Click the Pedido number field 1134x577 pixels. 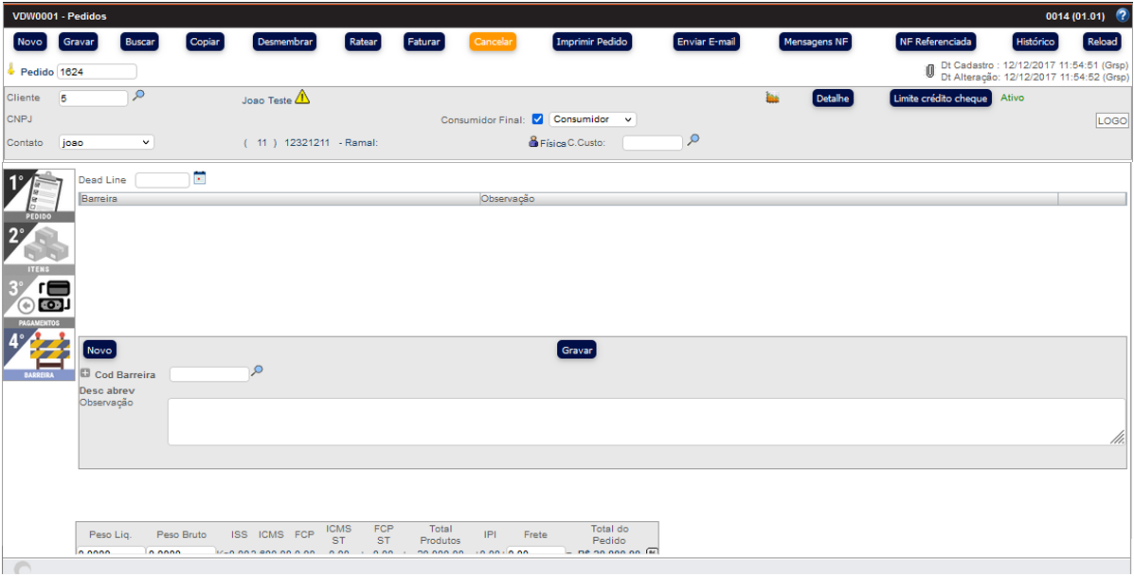pos(97,72)
